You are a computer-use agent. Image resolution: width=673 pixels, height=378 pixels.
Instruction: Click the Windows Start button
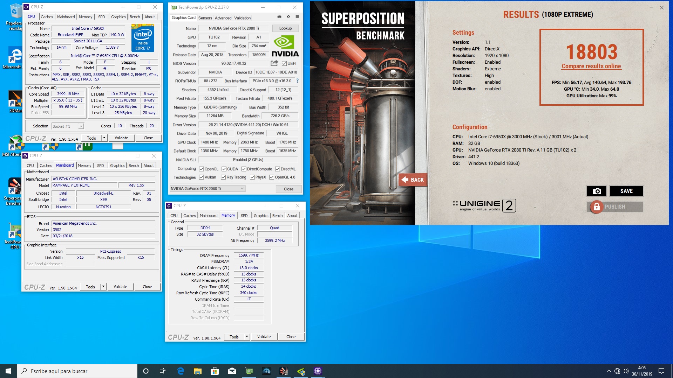[8, 371]
